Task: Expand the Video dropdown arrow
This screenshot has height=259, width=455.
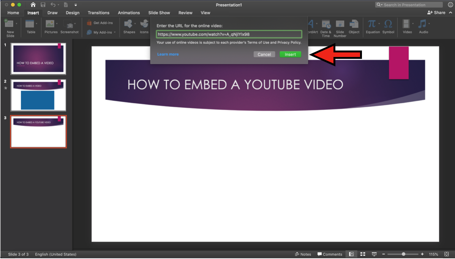Action: (x=413, y=24)
